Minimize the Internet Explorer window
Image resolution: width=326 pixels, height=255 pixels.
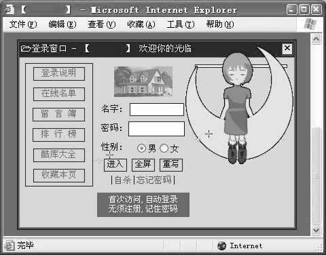[291, 9]
